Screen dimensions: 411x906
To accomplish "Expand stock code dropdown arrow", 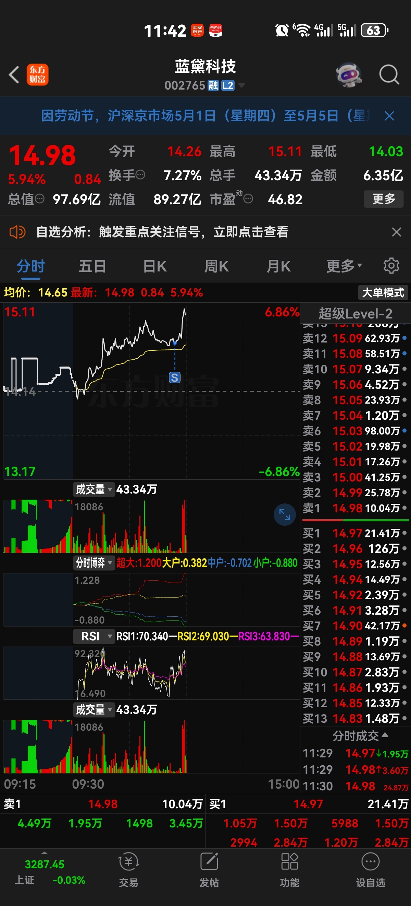I will click(241, 85).
